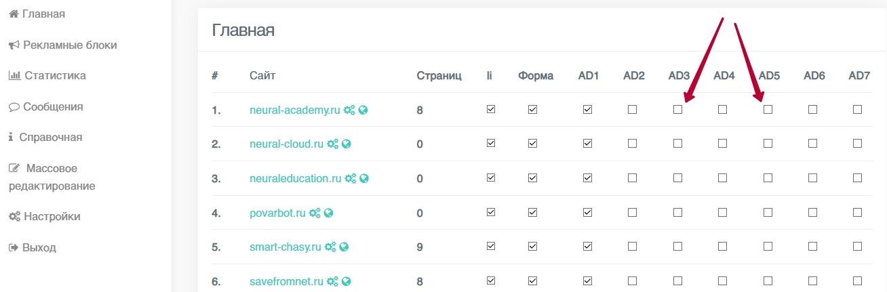Viewport: 887px width, 292px height.
Task: Enable AD7 checkbox for smart-chasy.ru
Action: (858, 247)
